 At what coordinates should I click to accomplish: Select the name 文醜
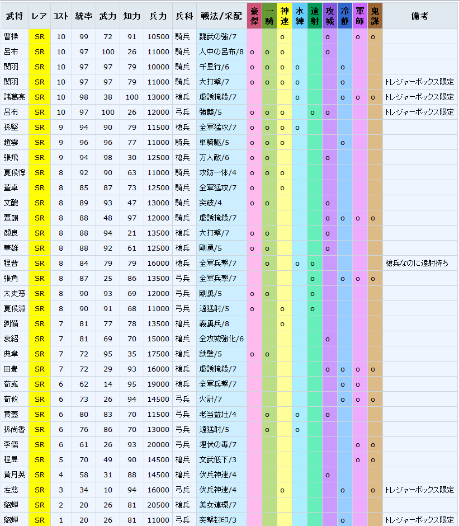click(x=11, y=203)
